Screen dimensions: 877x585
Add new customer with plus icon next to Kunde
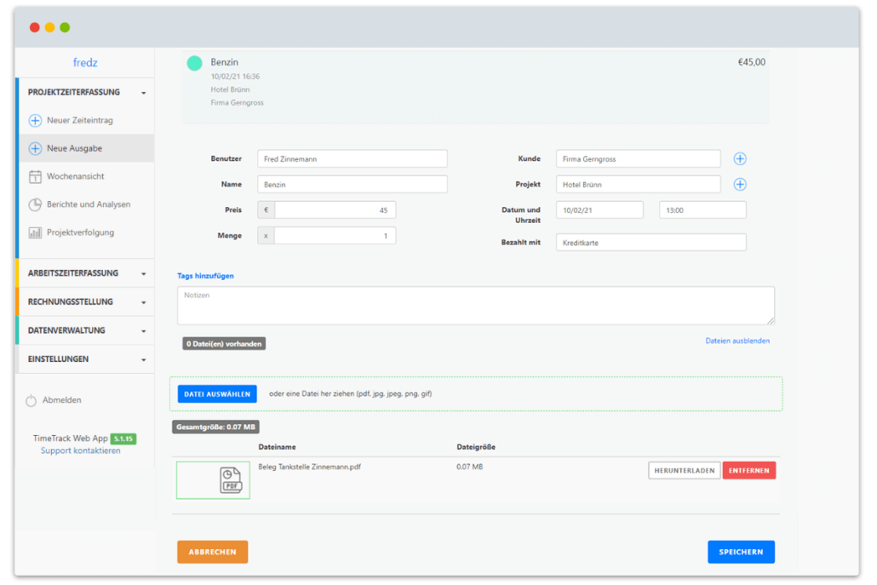pos(740,159)
